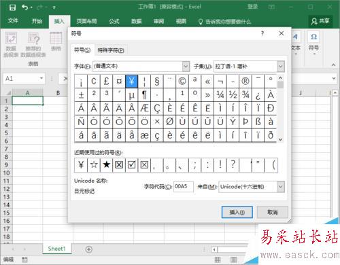340x265 pixels.
Task: Select the ± plus-minus symbol
Action: point(81,94)
